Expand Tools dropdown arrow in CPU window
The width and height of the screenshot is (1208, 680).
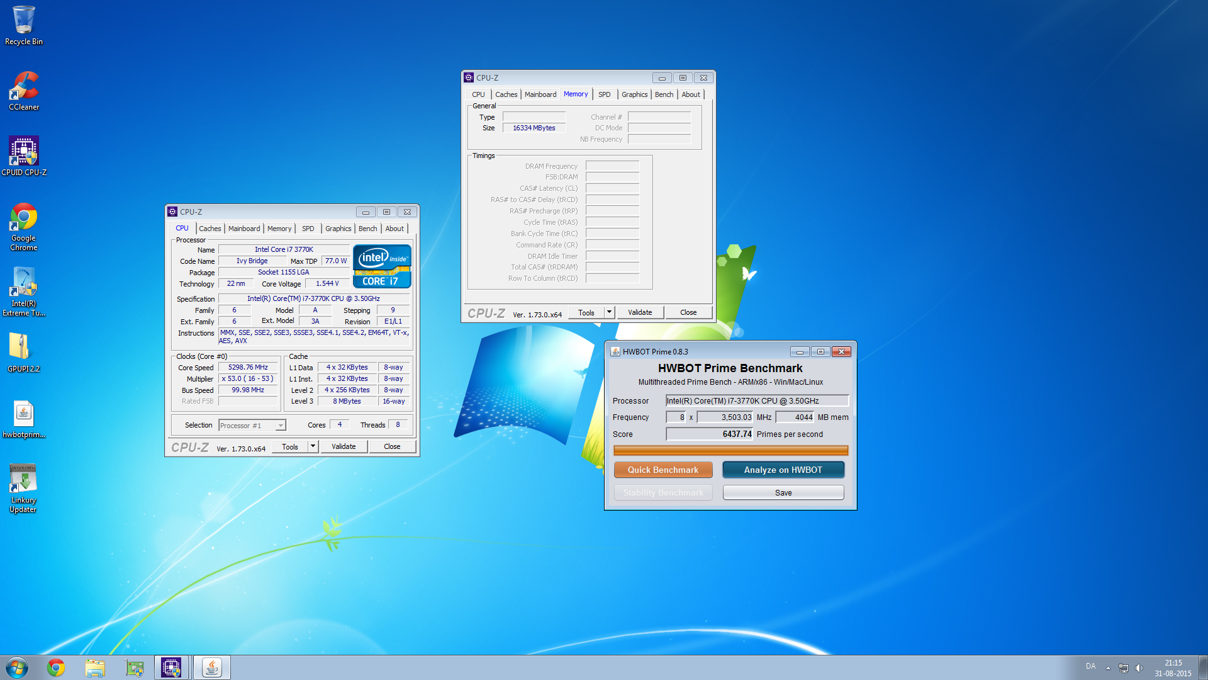point(313,446)
